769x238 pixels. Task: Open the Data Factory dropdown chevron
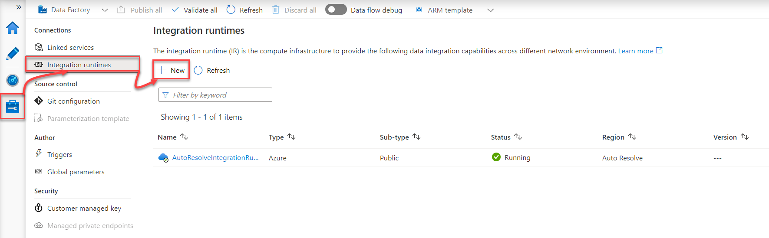pyautogui.click(x=105, y=10)
